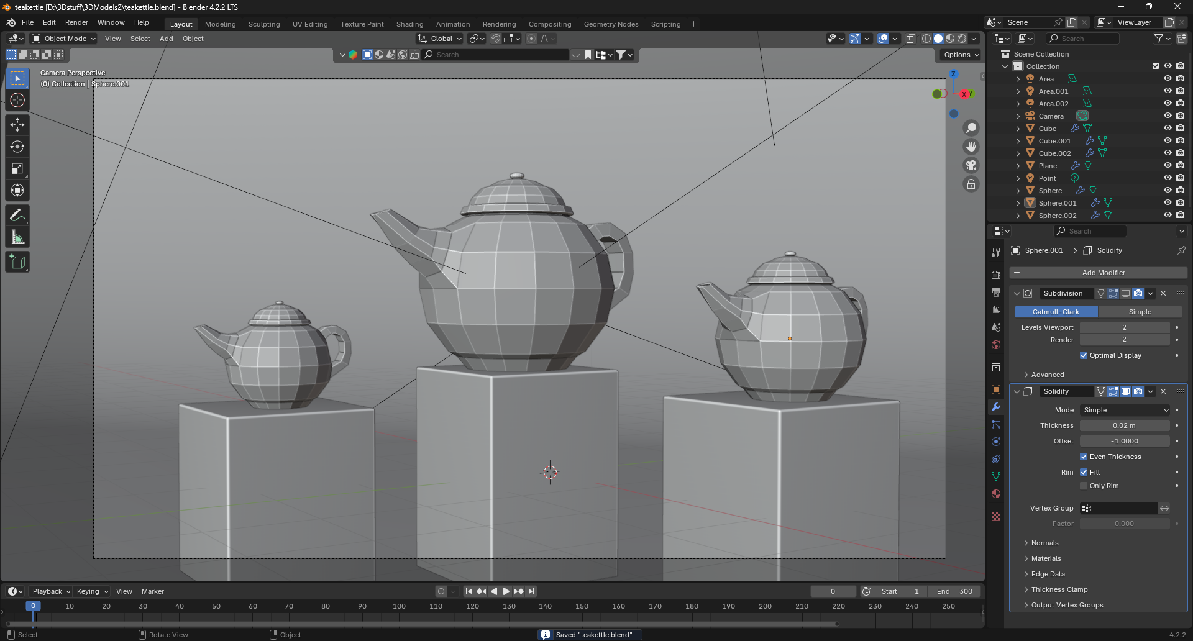Expand Sphere.002 in outliner
1193x641 pixels.
point(1018,216)
